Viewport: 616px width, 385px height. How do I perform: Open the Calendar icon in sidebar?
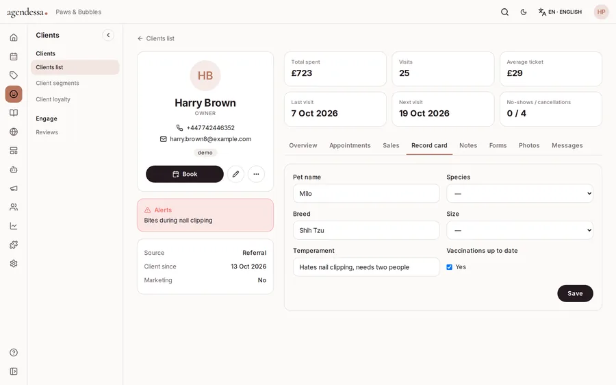tap(14, 56)
